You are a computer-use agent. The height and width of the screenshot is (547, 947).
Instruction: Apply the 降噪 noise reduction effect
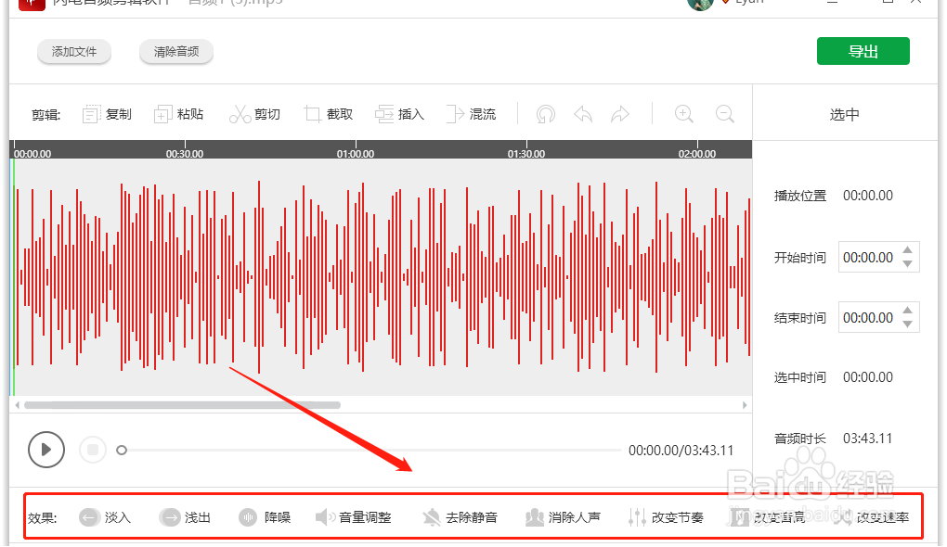[x=265, y=517]
